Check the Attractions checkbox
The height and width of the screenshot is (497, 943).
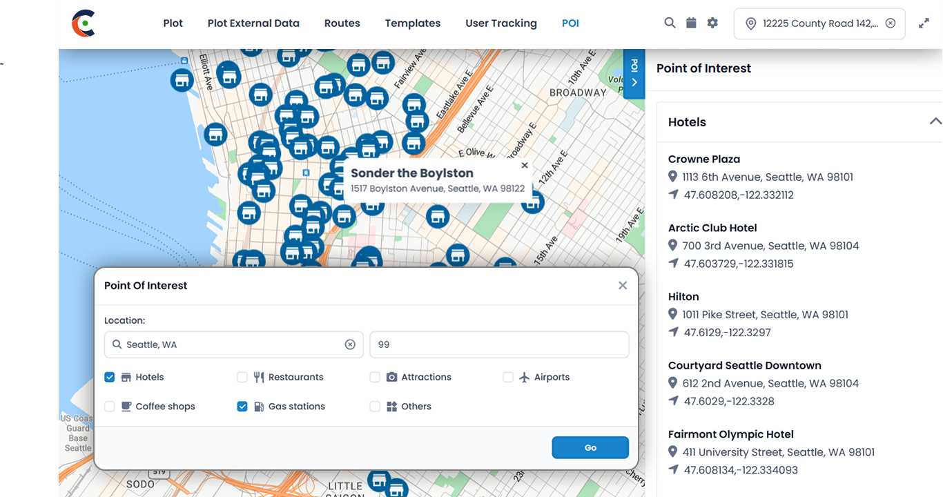[375, 378]
